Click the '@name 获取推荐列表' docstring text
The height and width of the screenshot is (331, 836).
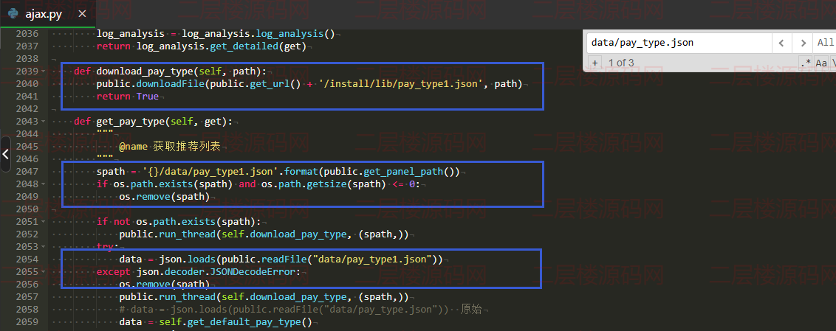[170, 147]
